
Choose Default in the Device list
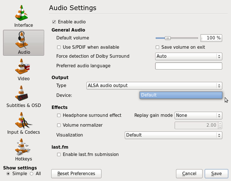coord(181,95)
